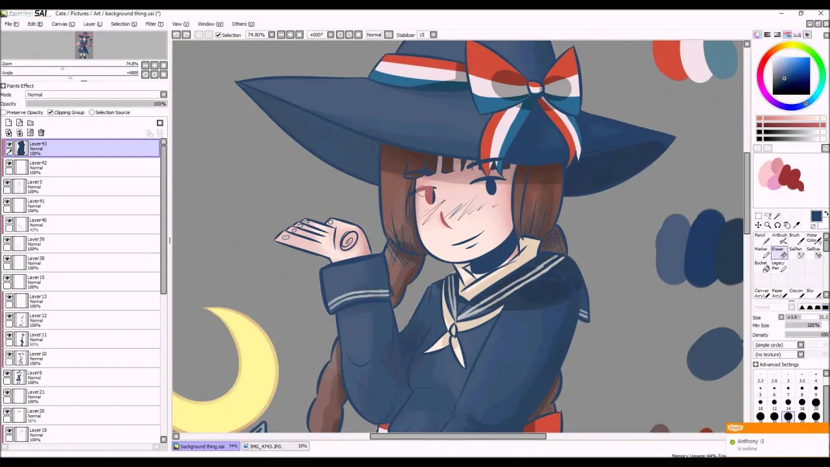Click the redo arrow in canvas toolbar

pyautogui.click(x=186, y=34)
